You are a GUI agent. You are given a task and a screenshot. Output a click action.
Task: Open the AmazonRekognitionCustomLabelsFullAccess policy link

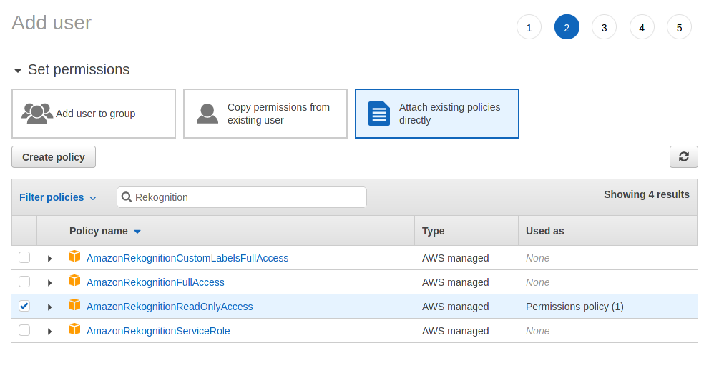click(x=187, y=258)
